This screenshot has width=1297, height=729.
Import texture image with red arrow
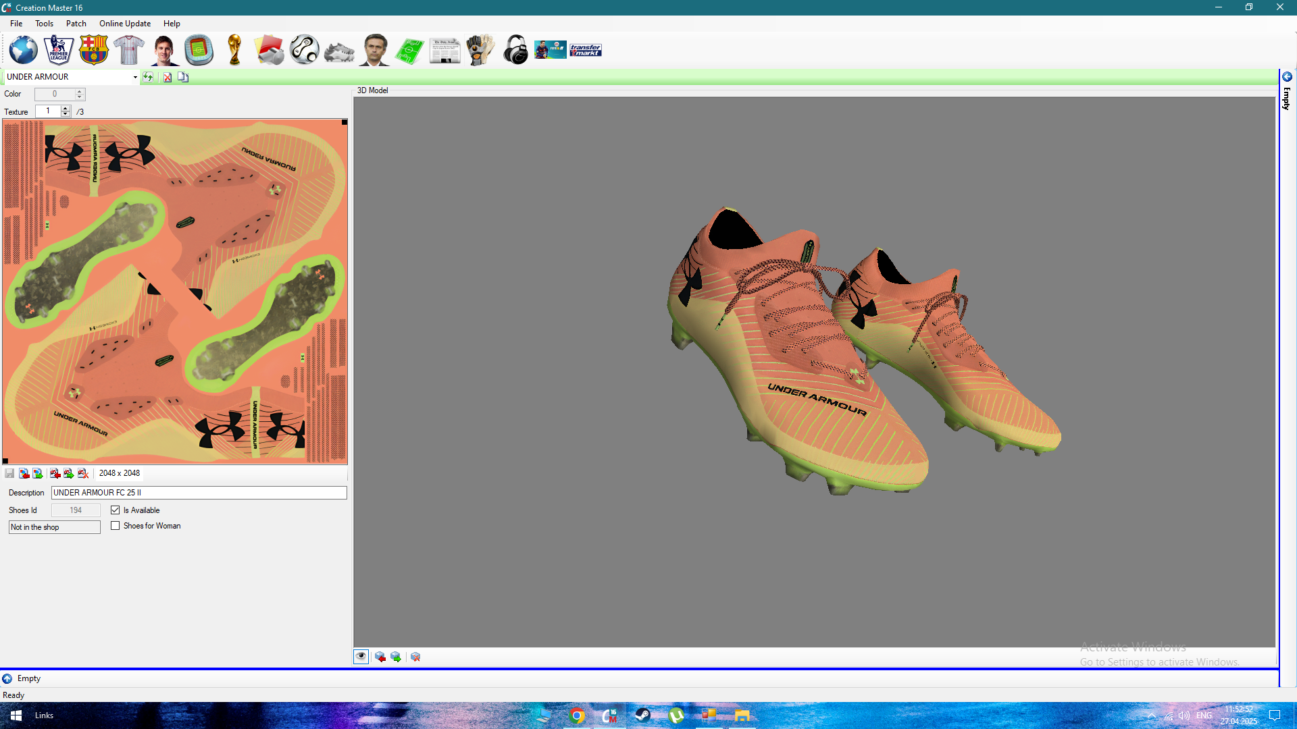tap(24, 473)
